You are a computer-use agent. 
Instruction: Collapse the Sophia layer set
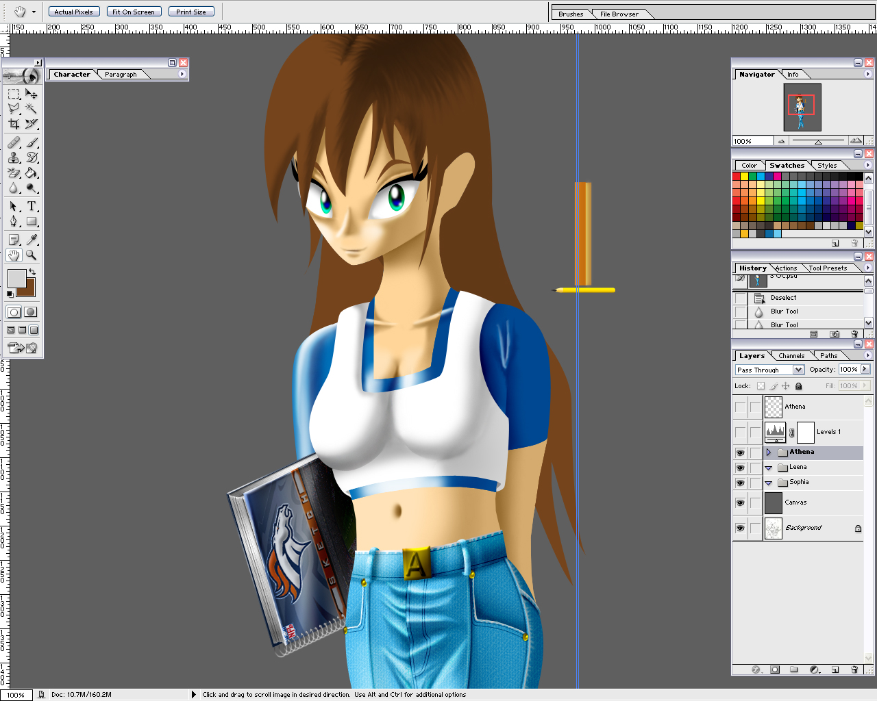click(x=769, y=483)
